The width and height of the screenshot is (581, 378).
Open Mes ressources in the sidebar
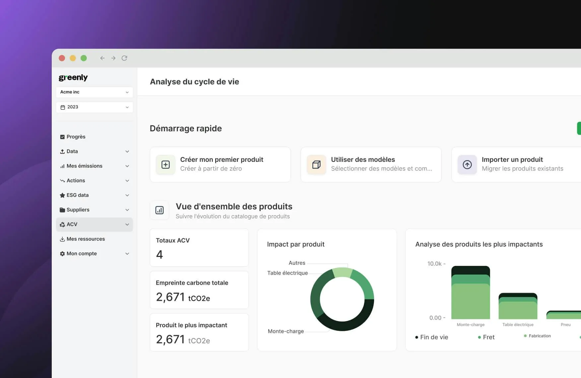[95, 239]
